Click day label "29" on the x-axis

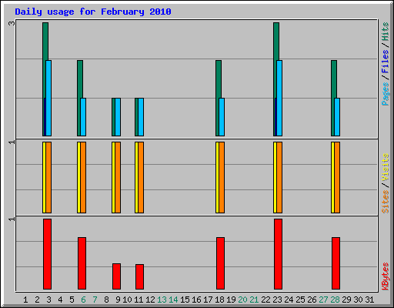click(346, 300)
